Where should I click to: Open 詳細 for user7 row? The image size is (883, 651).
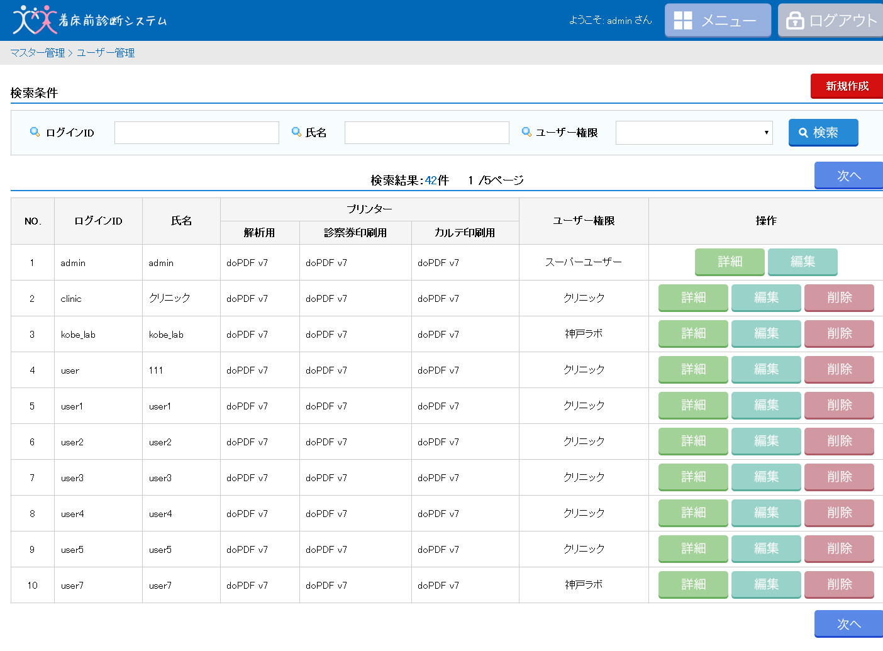tap(693, 584)
